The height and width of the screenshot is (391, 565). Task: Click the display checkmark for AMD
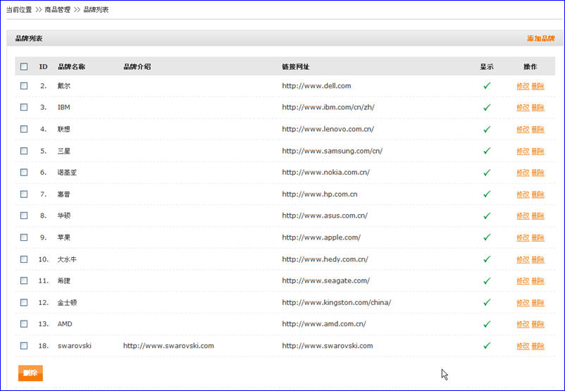click(487, 324)
